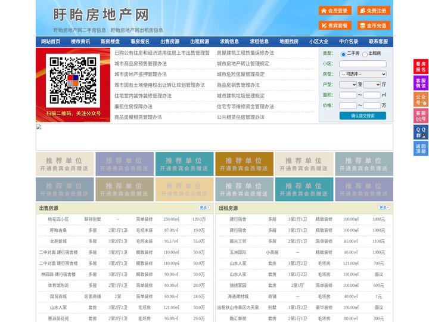This screenshot has height=322, width=429.
Task: Click the broken image banner icon
Action: (39, 127)
